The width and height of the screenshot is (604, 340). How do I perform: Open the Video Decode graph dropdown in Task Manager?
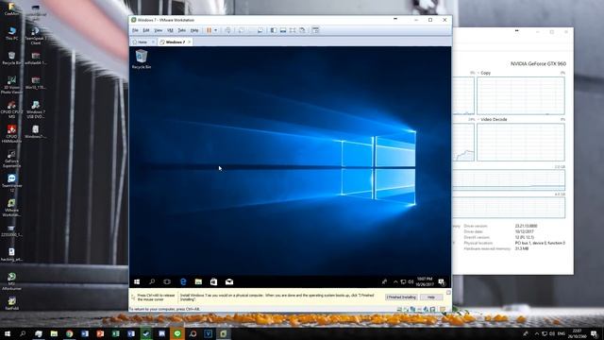493,120
